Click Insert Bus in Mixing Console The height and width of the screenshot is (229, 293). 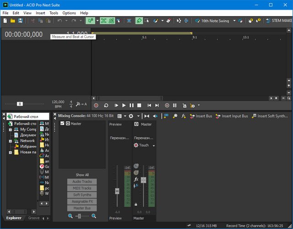201,116
